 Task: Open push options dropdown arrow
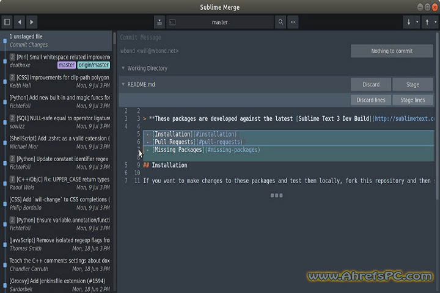436,22
